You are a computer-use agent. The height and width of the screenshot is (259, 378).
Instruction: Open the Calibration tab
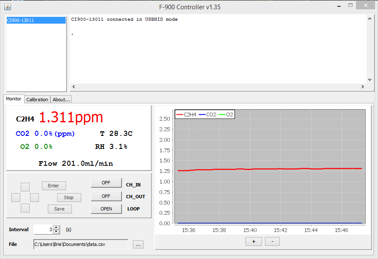(x=37, y=100)
